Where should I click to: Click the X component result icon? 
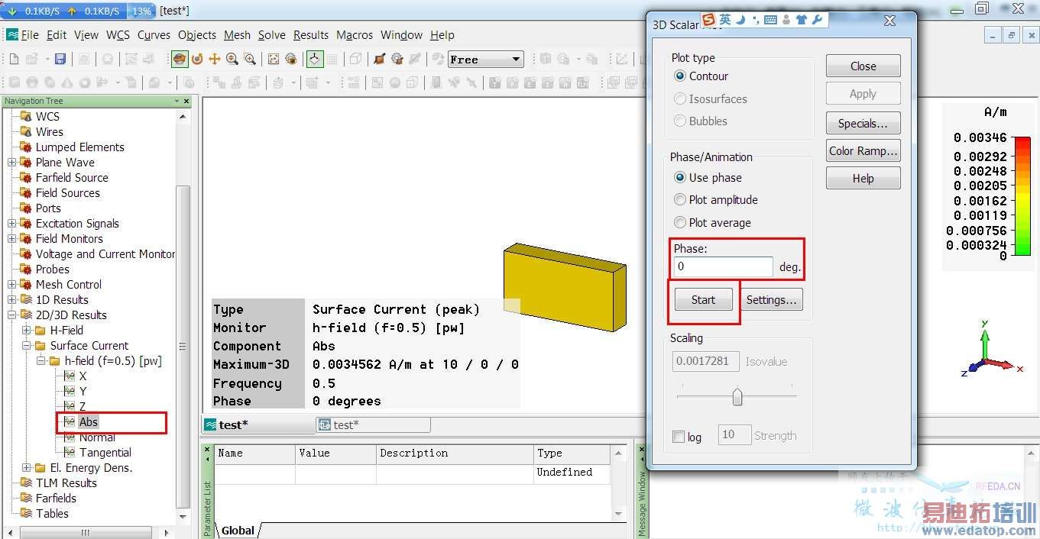coord(70,376)
